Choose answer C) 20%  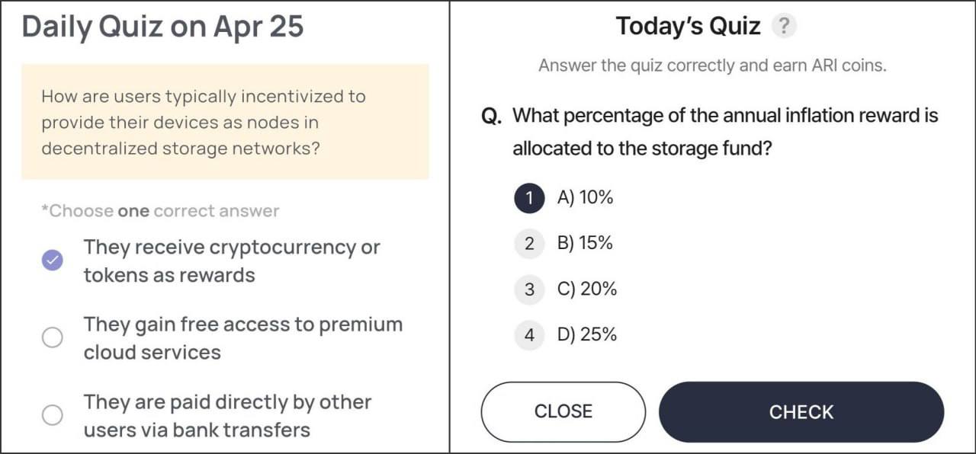[x=587, y=289]
